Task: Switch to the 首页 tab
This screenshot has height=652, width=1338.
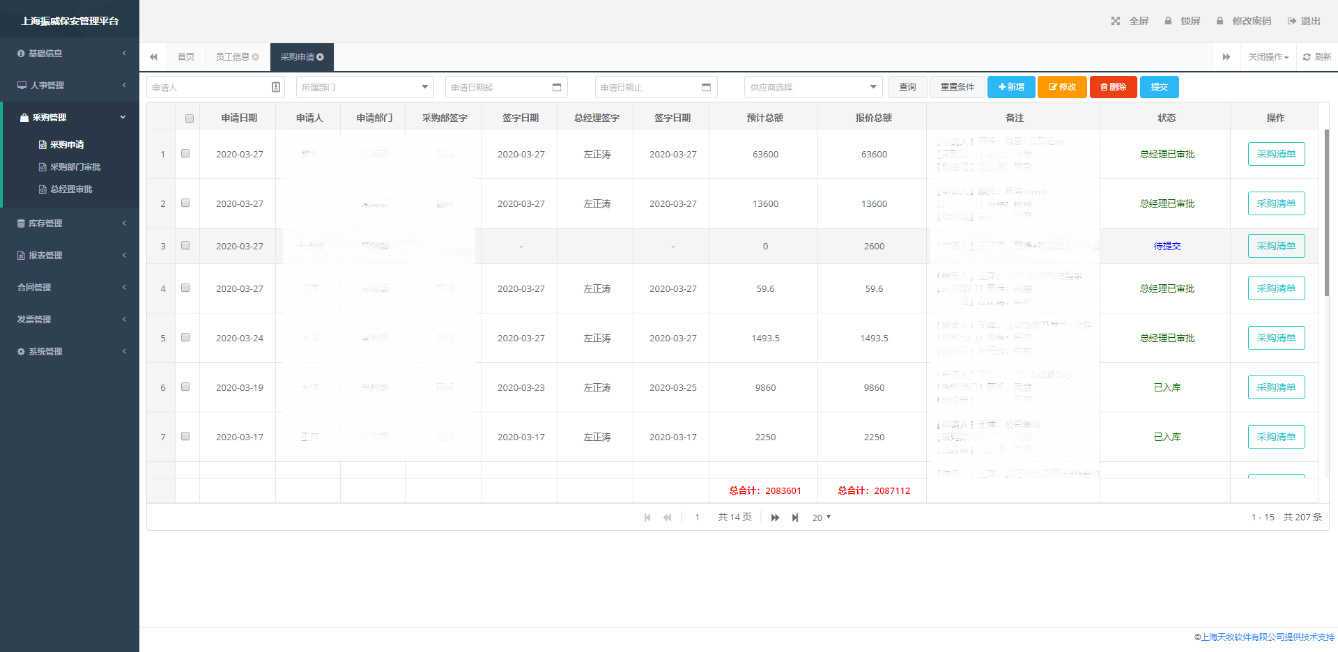Action: pos(185,57)
